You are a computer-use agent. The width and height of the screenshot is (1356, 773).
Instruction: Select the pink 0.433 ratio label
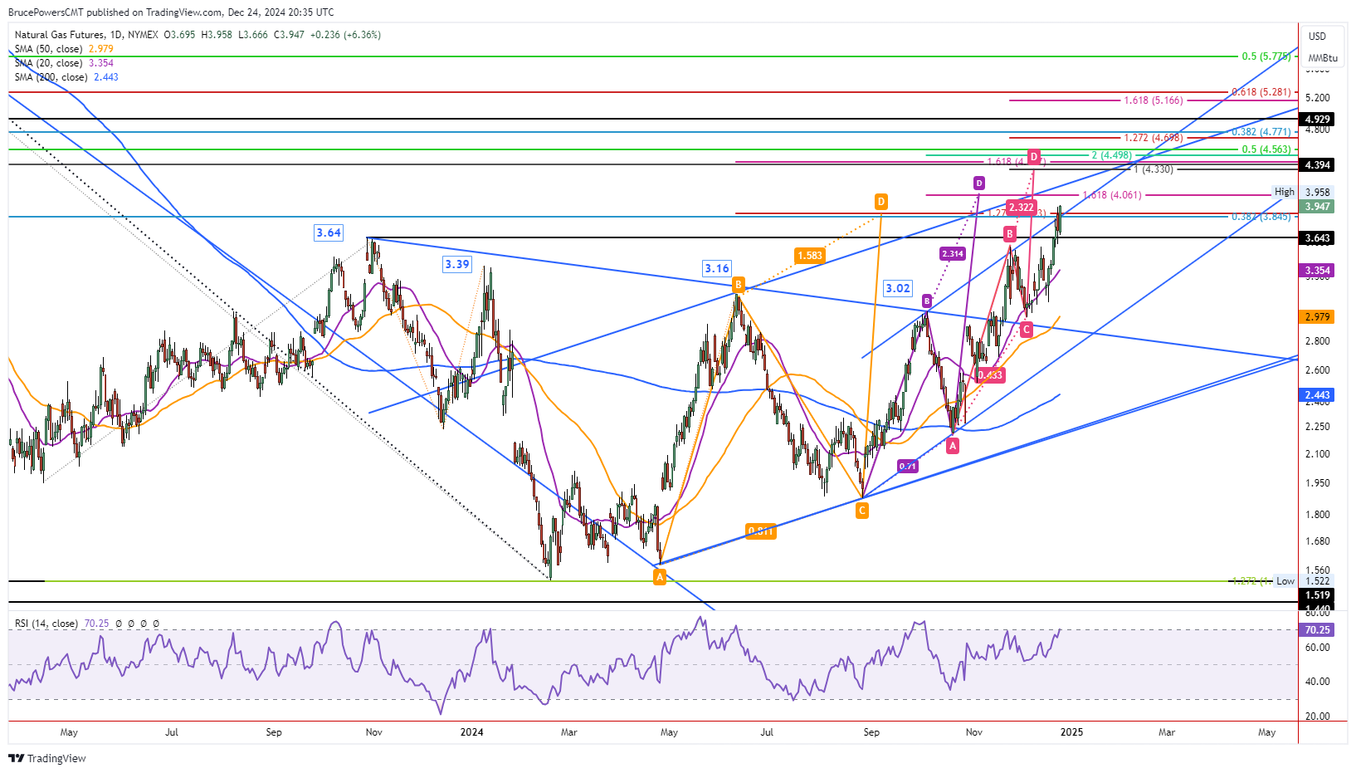989,375
